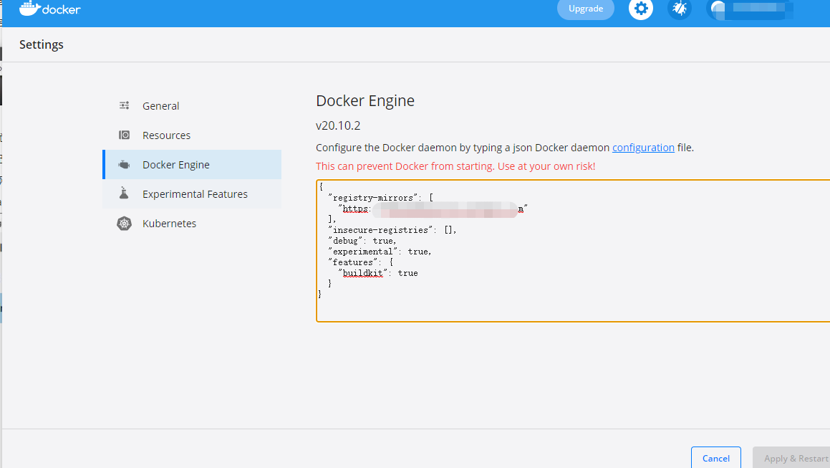Click the Docker Engine heading
The width and height of the screenshot is (830, 468).
365,101
